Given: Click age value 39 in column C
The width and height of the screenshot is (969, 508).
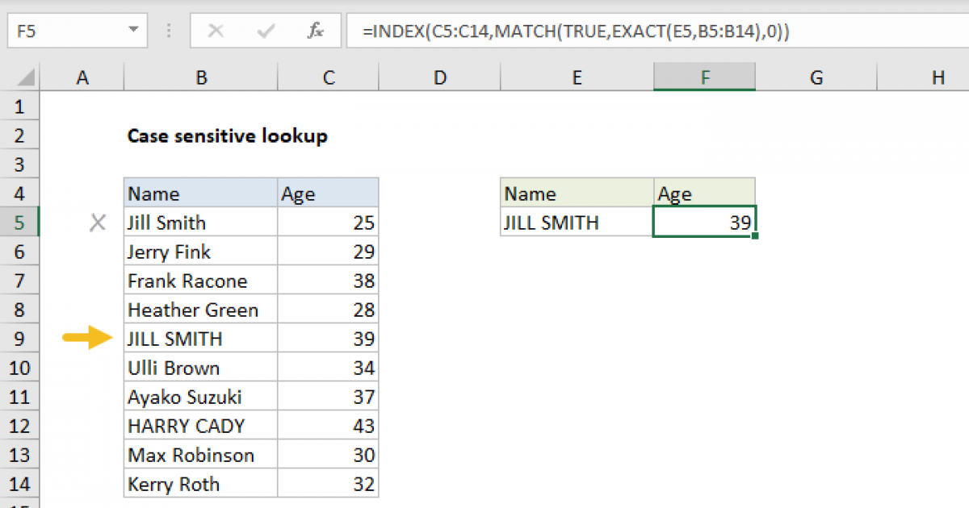Looking at the screenshot, I should (x=328, y=339).
